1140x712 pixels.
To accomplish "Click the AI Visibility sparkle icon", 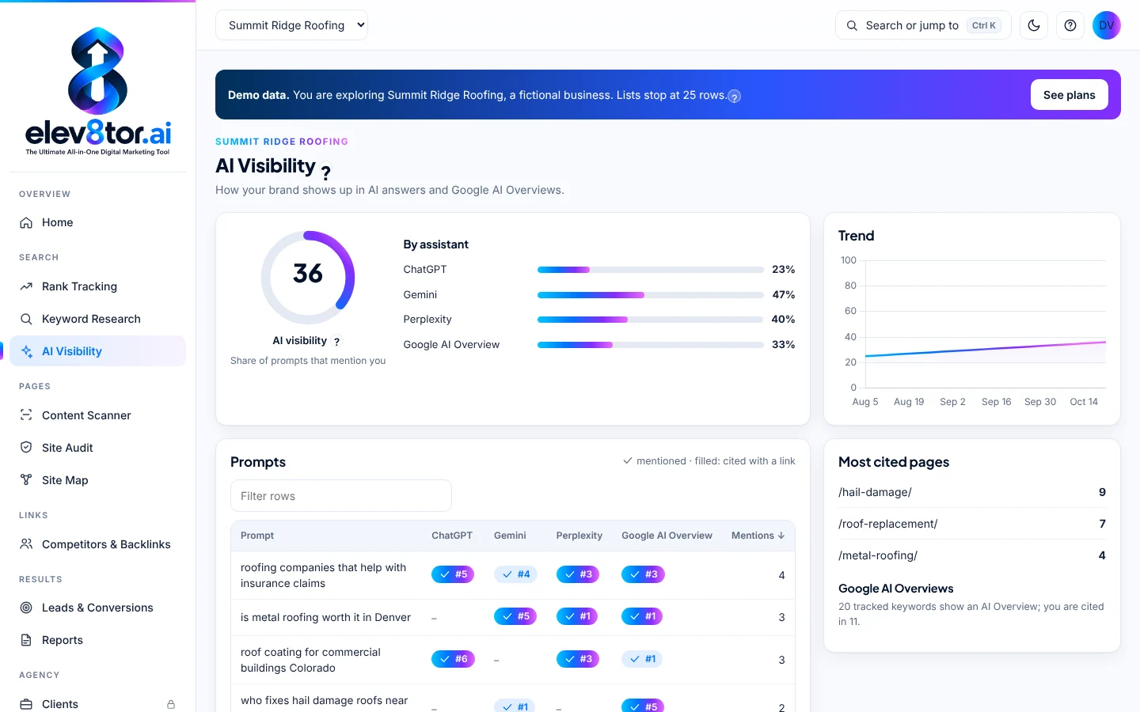I will click(26, 351).
